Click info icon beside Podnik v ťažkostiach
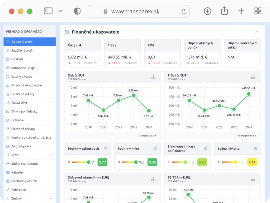Viewport: 270px width, 203px height. coord(106,149)
